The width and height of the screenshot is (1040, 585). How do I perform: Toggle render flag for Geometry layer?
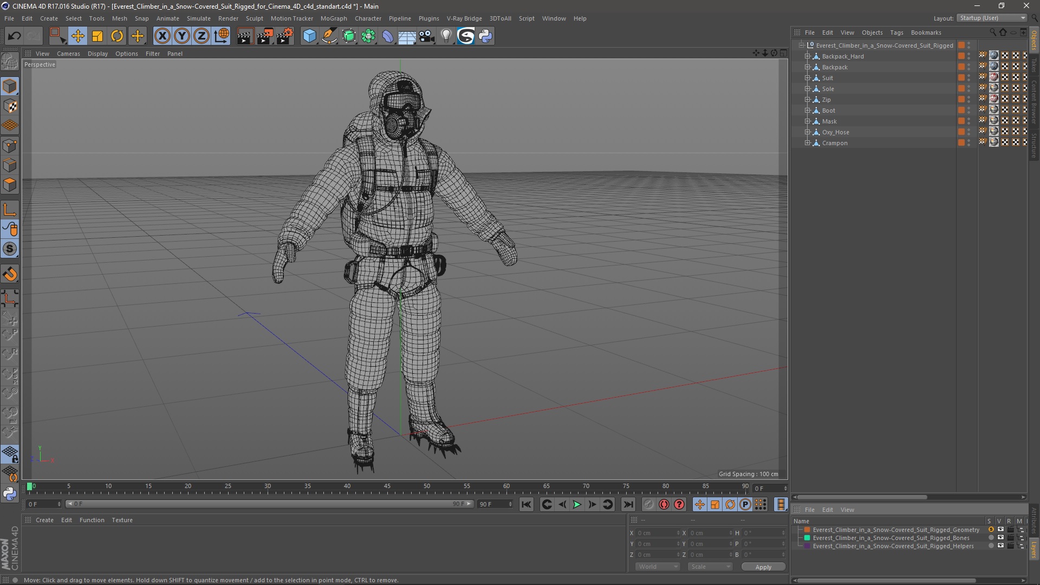coord(1011,530)
